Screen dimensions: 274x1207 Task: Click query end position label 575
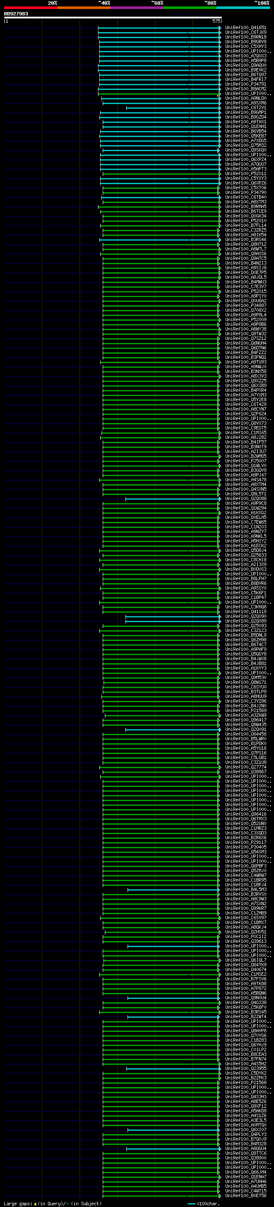coord(216,21)
